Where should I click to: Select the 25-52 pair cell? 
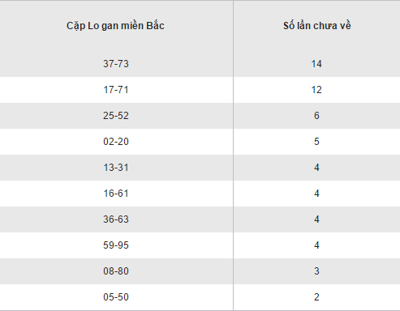pos(116,116)
